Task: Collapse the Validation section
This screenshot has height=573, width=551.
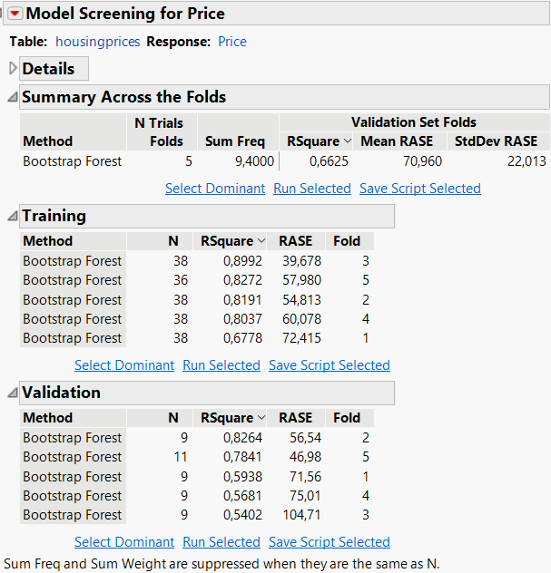Action: tap(12, 393)
